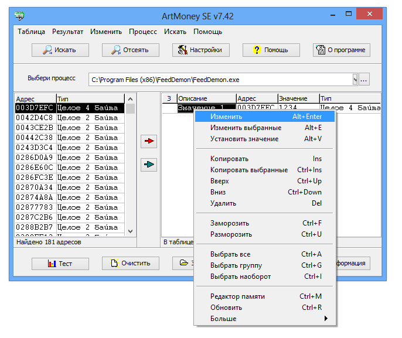Click the Адрес column header in left list
This screenshot has width=402, height=338.
[x=35, y=98]
